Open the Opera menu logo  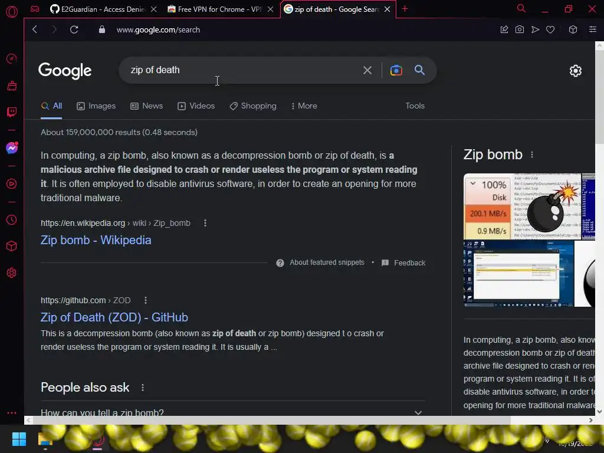(x=12, y=12)
